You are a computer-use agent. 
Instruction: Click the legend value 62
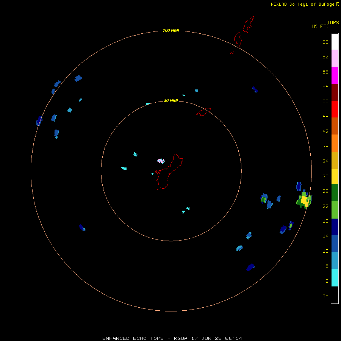tap(325, 57)
